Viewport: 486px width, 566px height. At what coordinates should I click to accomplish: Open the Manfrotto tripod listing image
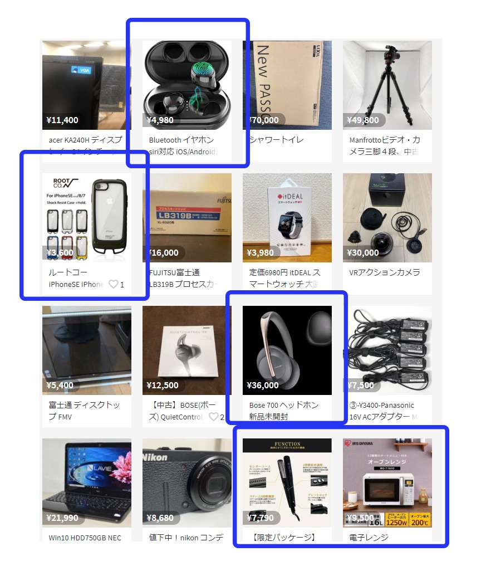[387, 85]
